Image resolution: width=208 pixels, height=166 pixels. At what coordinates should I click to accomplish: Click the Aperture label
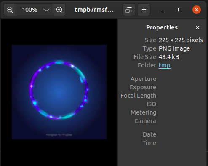(143, 79)
